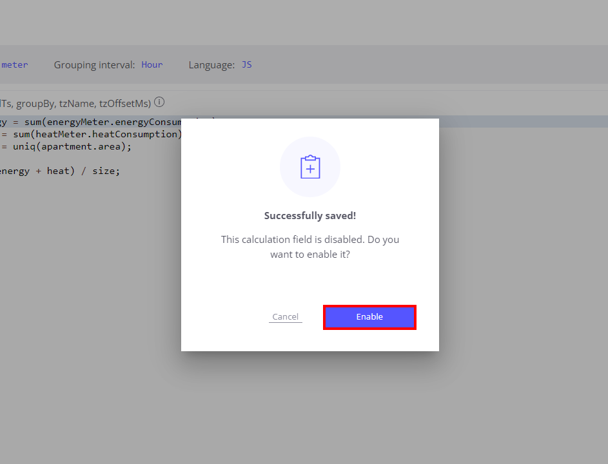Dismiss the dialog with the Cancel link

click(x=286, y=316)
